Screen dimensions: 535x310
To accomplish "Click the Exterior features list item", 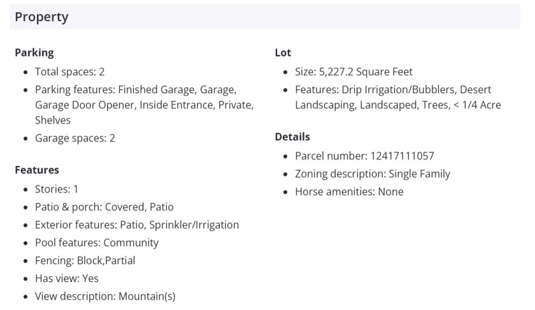I will click(x=137, y=225).
